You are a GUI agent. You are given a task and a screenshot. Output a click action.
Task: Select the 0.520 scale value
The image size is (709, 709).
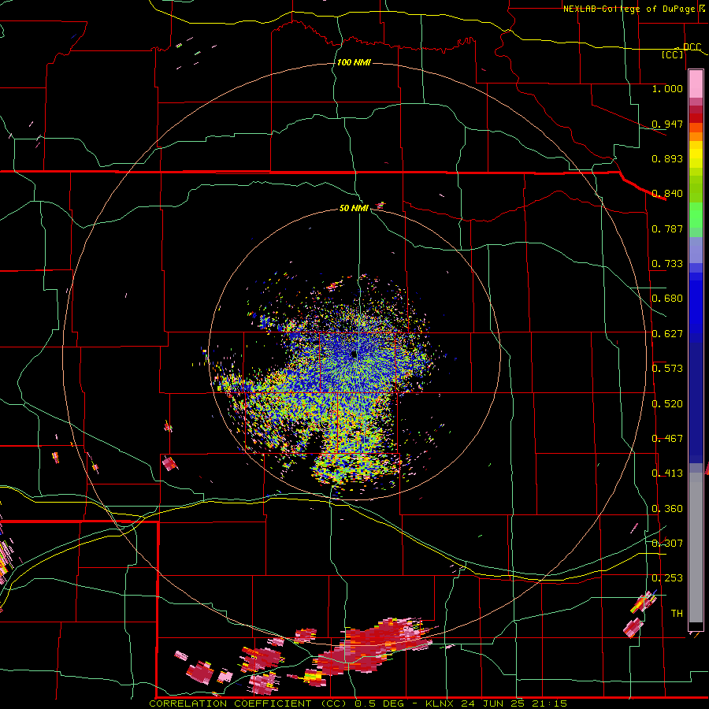tap(667, 404)
